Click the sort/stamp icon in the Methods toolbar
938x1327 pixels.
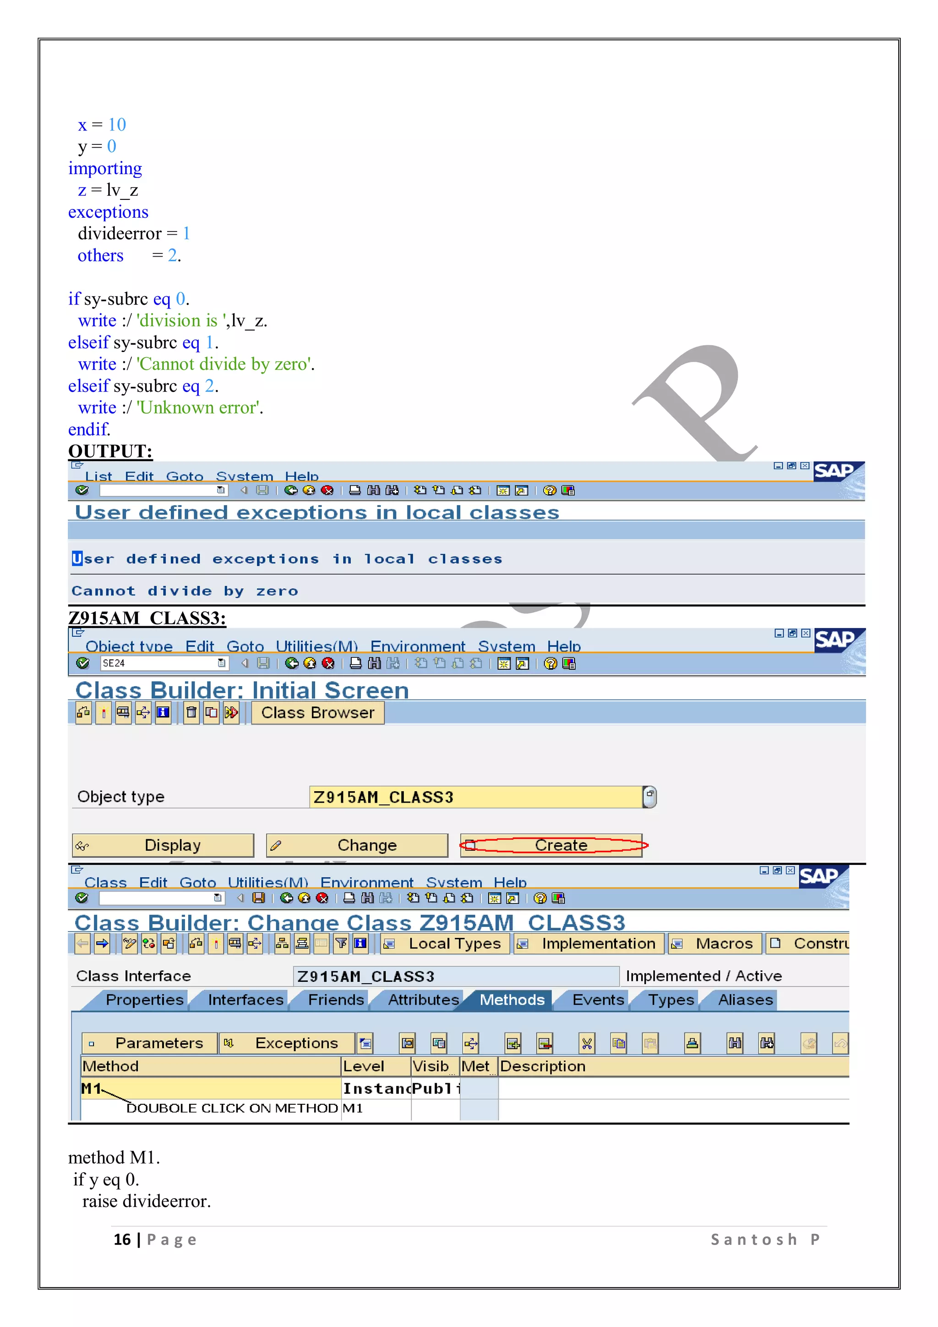point(692,1043)
